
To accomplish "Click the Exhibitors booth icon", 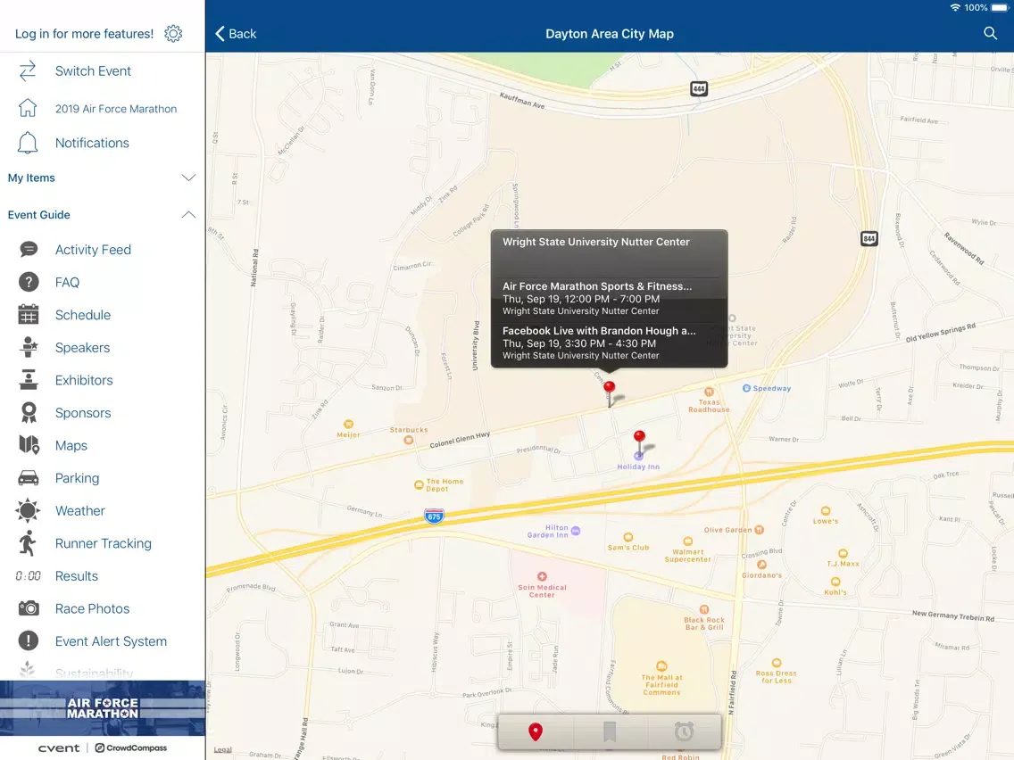I will (x=29, y=380).
